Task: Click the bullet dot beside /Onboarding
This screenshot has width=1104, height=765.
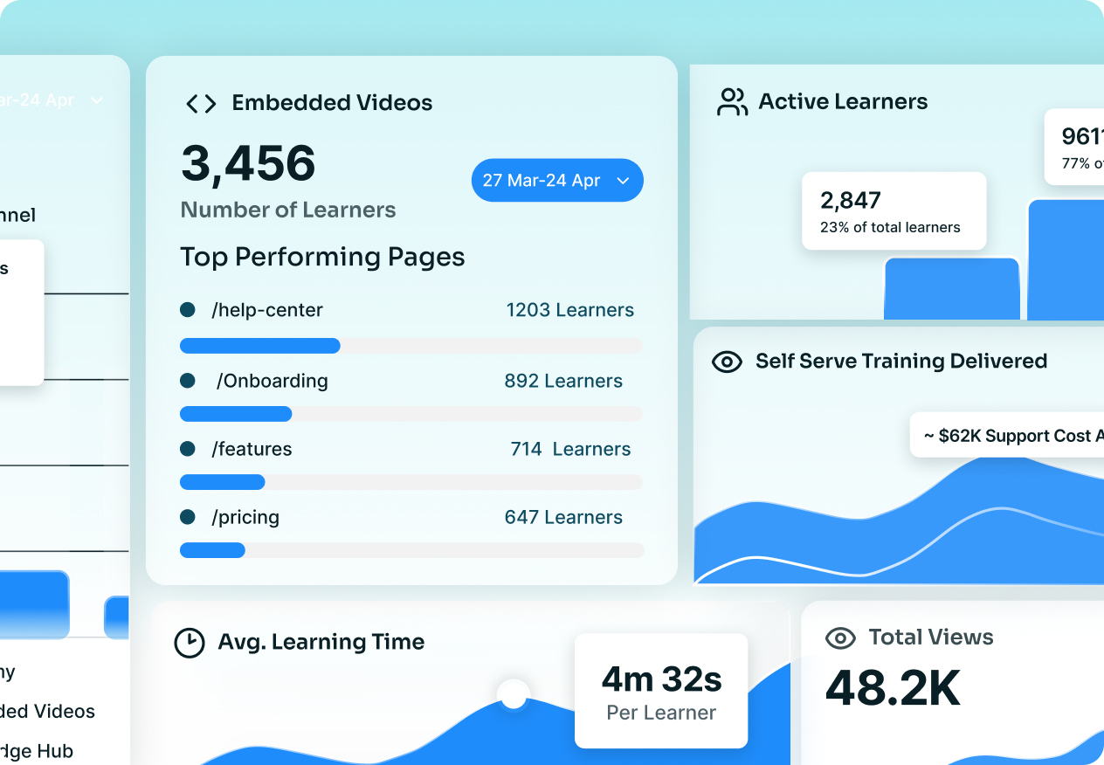Action: tap(187, 381)
